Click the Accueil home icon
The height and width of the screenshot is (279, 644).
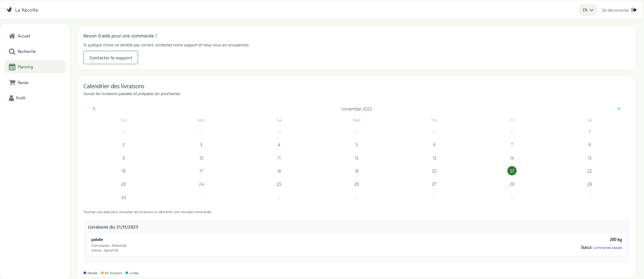click(x=12, y=36)
